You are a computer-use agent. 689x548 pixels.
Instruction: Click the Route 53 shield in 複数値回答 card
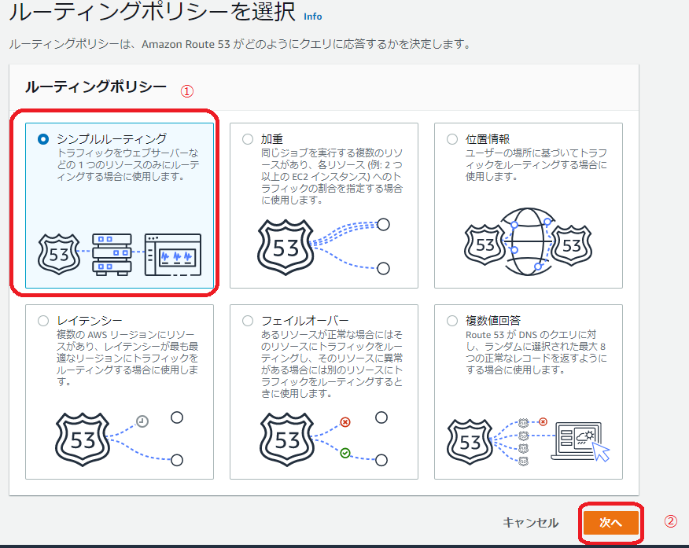coord(470,442)
